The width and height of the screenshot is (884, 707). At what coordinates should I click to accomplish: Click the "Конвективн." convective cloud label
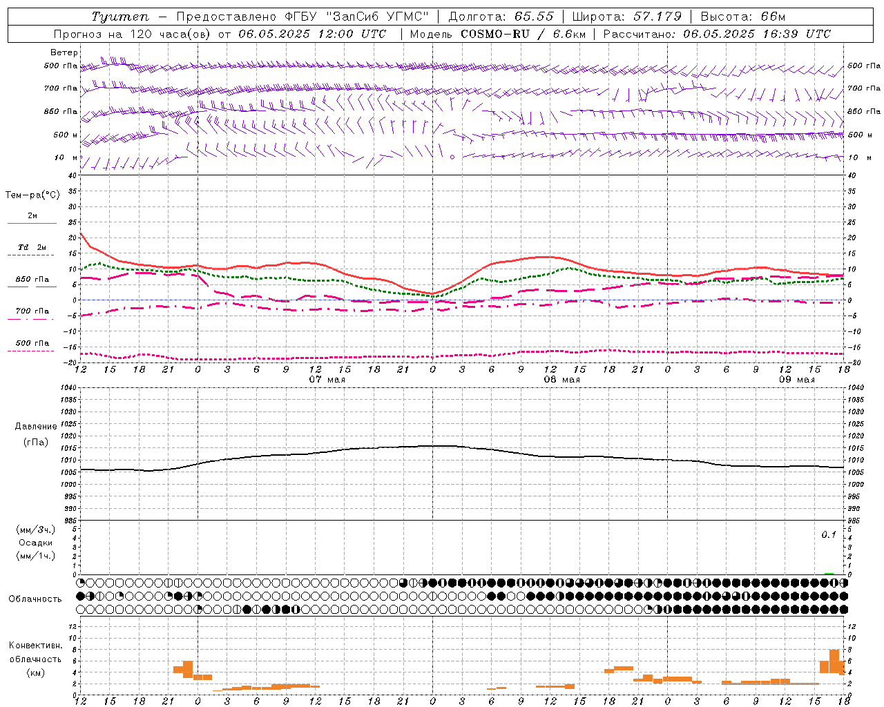pyautogui.click(x=36, y=646)
